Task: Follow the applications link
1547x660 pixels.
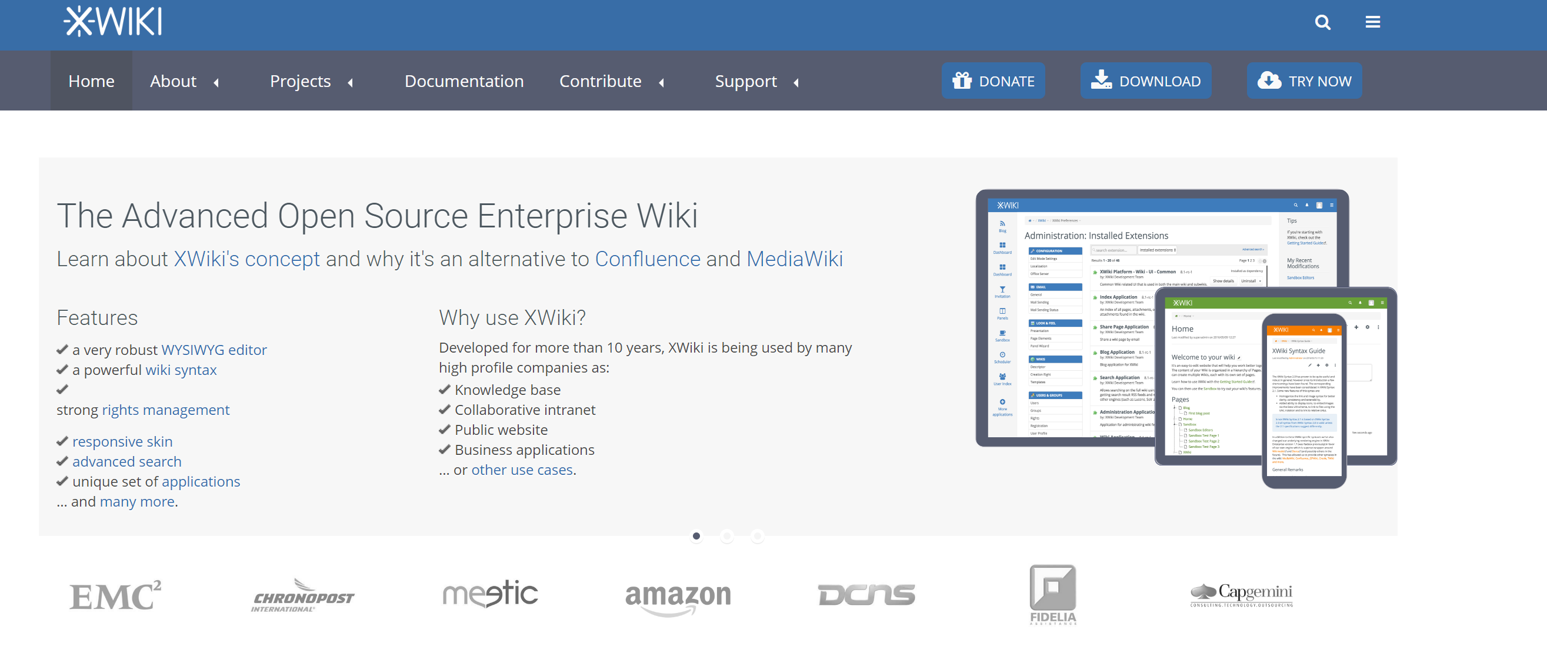Action: pos(201,481)
